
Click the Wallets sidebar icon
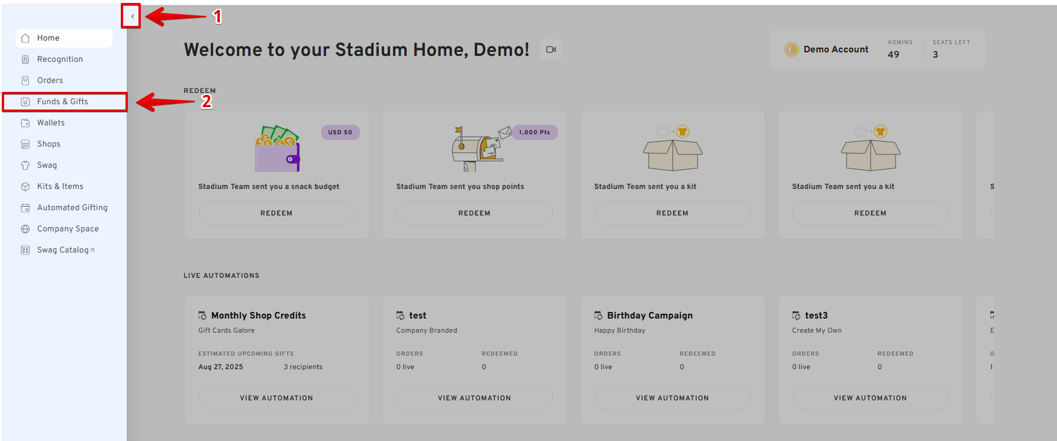click(25, 123)
